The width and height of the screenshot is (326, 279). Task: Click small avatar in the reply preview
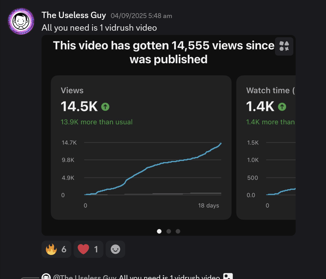pyautogui.click(x=46, y=277)
